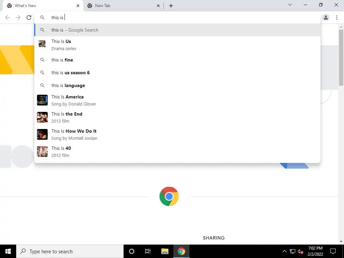Image resolution: width=344 pixels, height=258 pixels.
Task: Click the This Is America thumbnail image
Action: click(42, 100)
